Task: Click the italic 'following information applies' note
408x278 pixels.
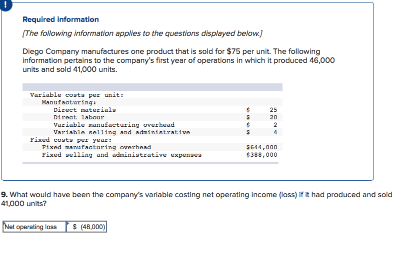Action: [142, 33]
